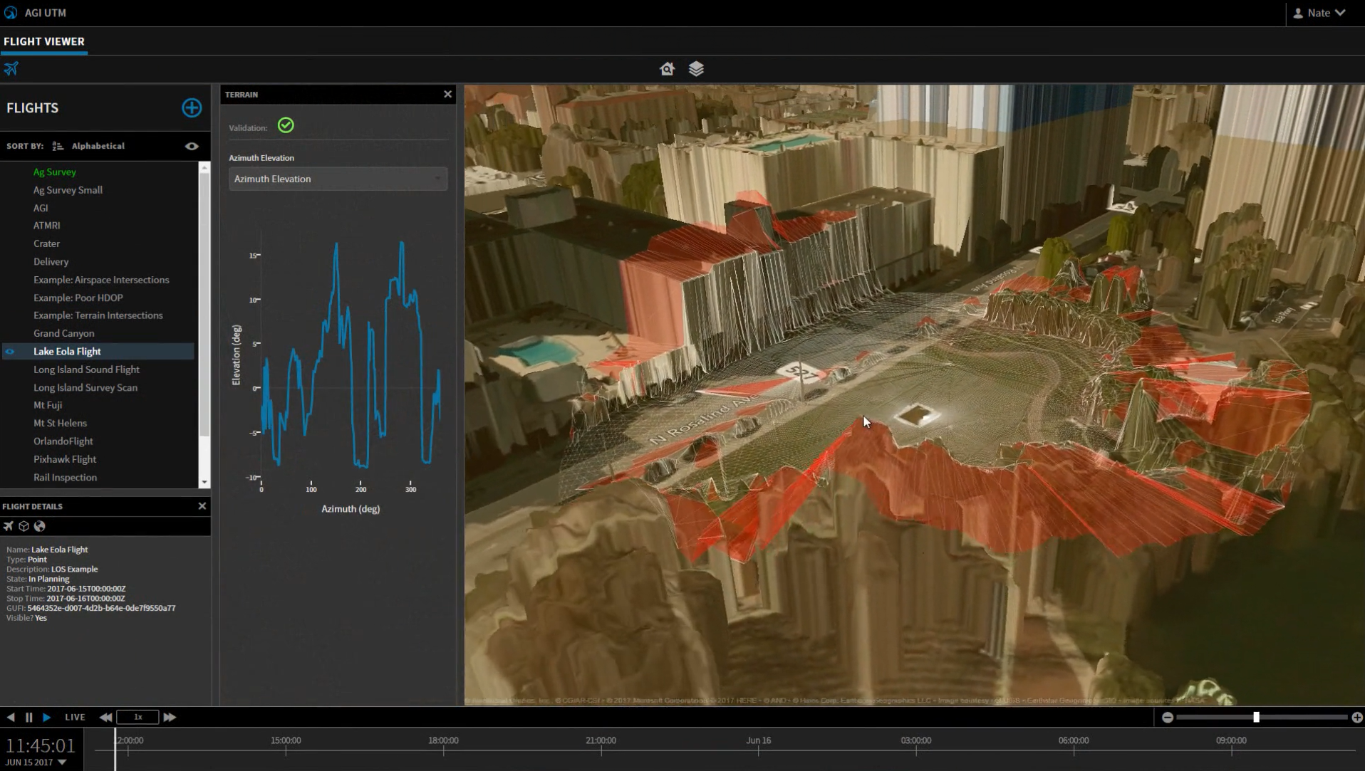
Task: Click the 03:00:00 timeline marker
Action: coord(915,740)
